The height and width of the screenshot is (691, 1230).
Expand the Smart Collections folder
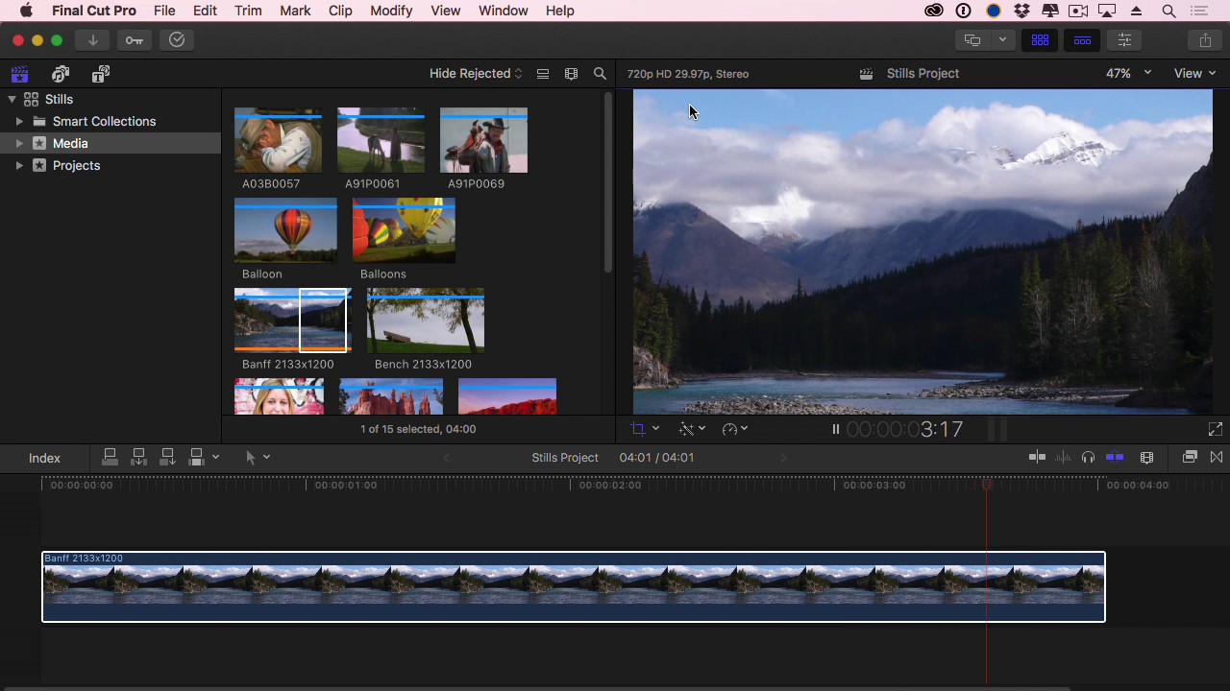[x=18, y=122]
